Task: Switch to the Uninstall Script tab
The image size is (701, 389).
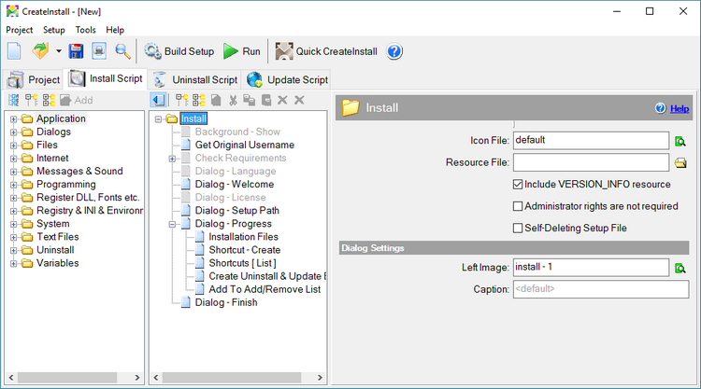Action: pyautogui.click(x=195, y=80)
